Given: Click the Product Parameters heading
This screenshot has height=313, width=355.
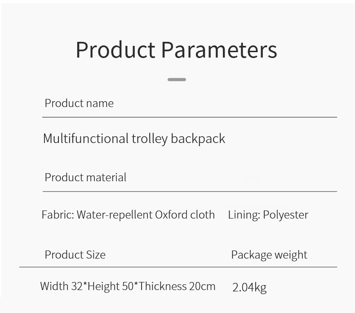Looking at the screenshot, I should 176,49.
